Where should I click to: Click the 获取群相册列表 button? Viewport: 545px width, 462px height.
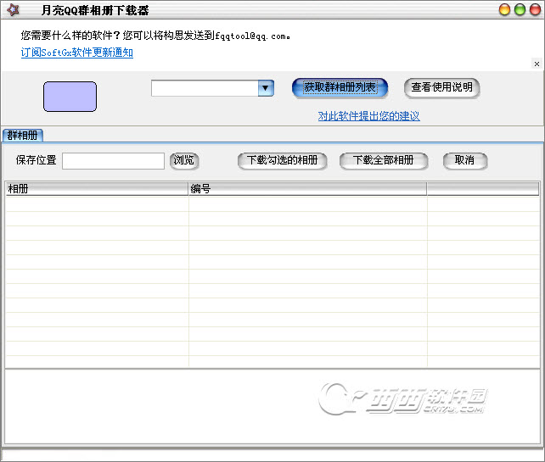point(340,87)
